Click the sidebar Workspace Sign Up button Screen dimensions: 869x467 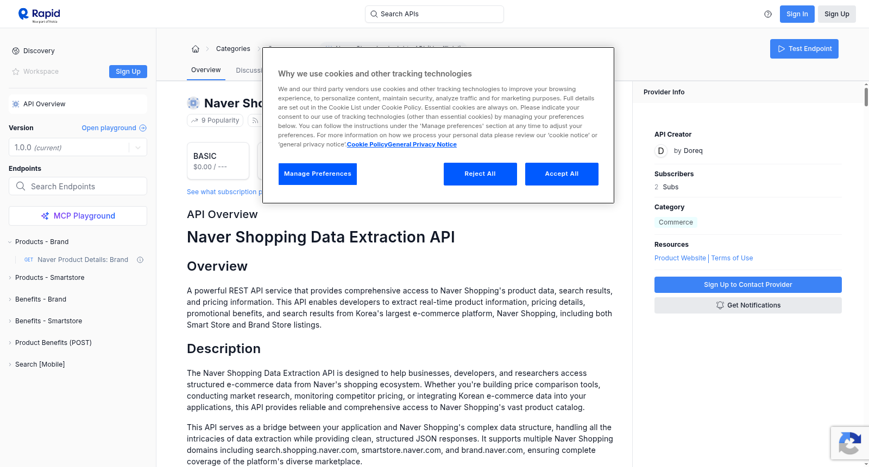[x=128, y=72]
